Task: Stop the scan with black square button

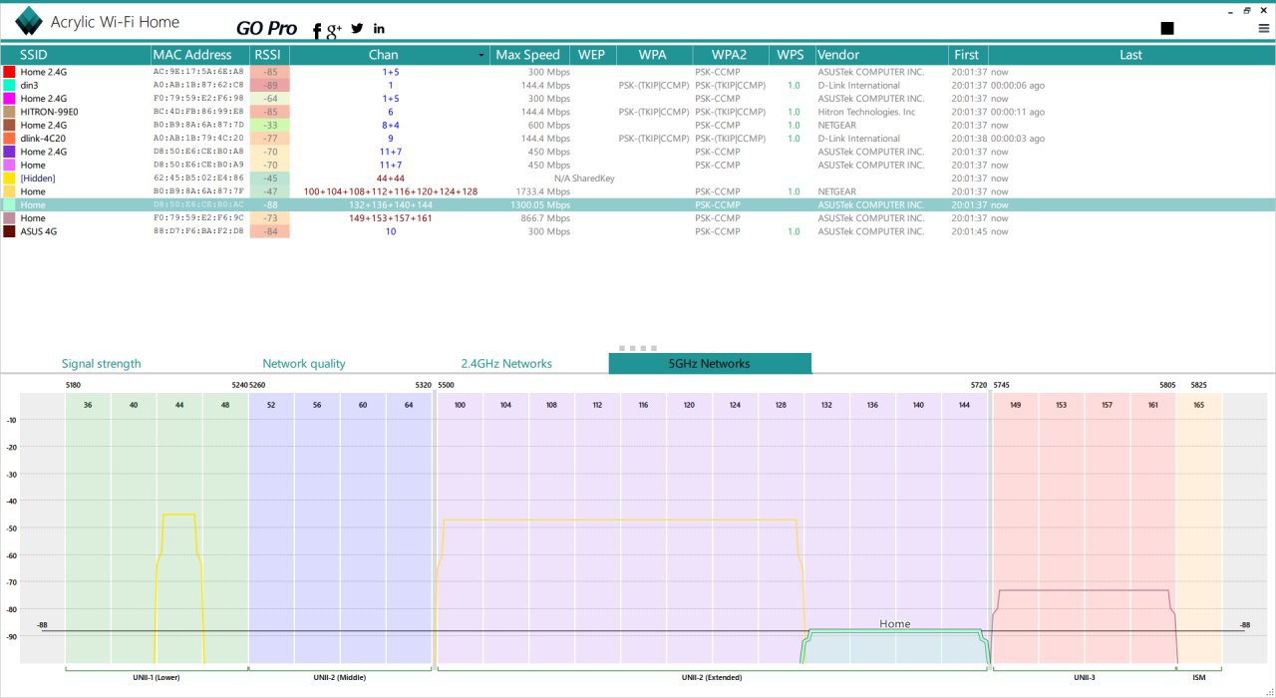Action: [x=1167, y=28]
